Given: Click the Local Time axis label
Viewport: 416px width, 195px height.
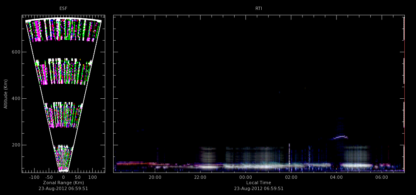Looking at the screenshot, I should point(259,183).
